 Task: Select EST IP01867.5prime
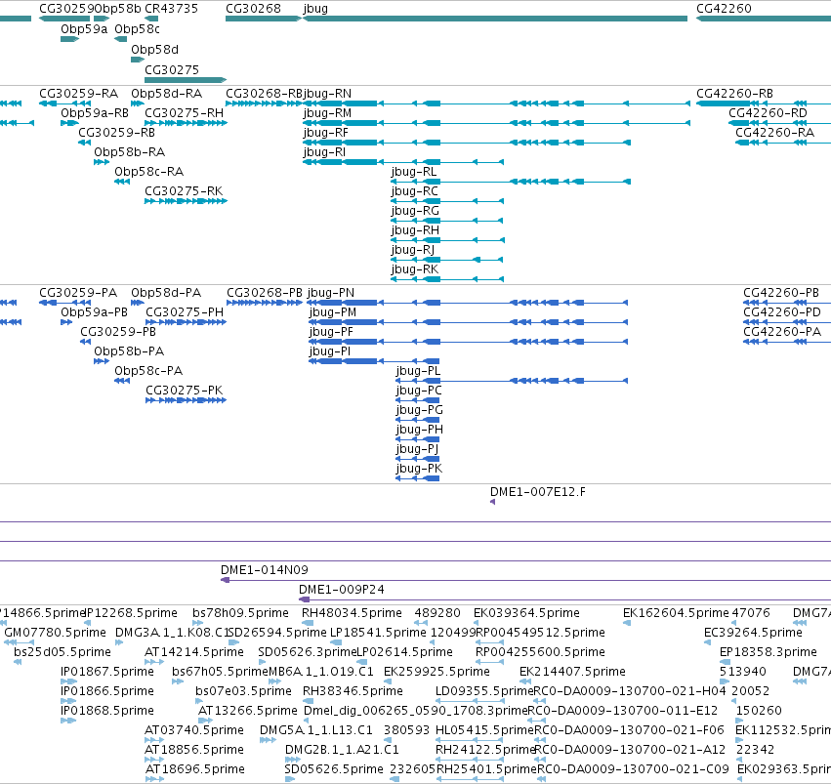[107, 672]
